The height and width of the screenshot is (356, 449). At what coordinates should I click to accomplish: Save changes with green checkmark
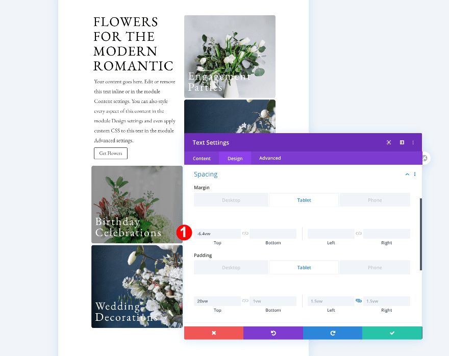point(392,333)
